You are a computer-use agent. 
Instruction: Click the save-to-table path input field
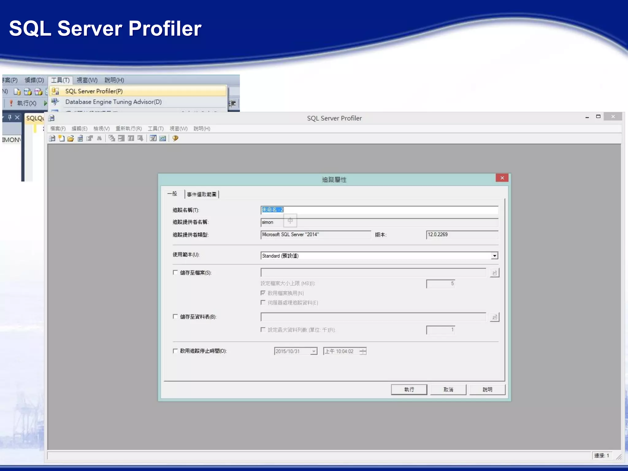373,317
